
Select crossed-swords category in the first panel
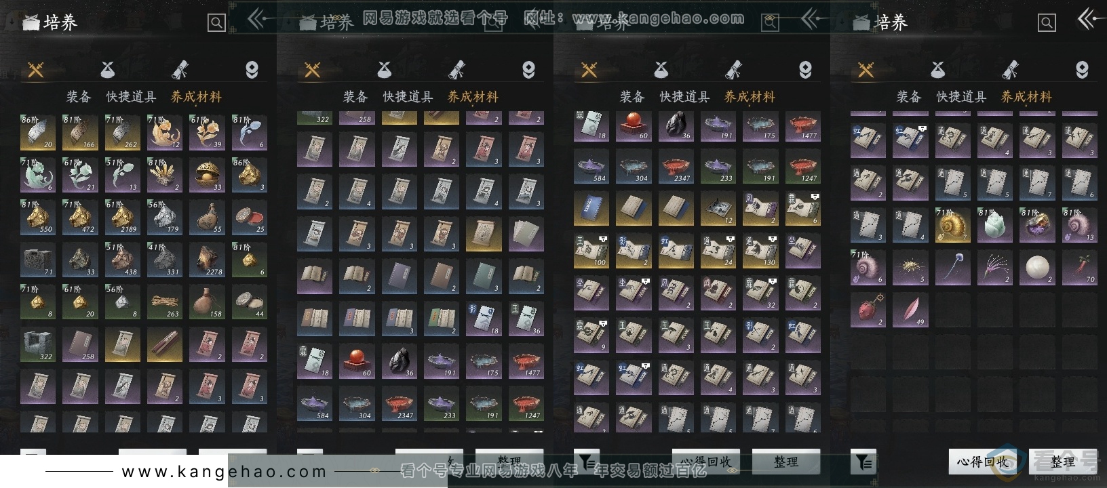[x=36, y=70]
